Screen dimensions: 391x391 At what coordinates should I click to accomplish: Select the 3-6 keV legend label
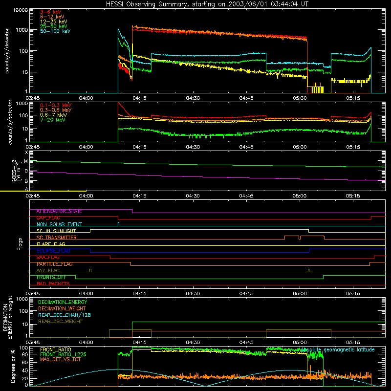click(51, 12)
